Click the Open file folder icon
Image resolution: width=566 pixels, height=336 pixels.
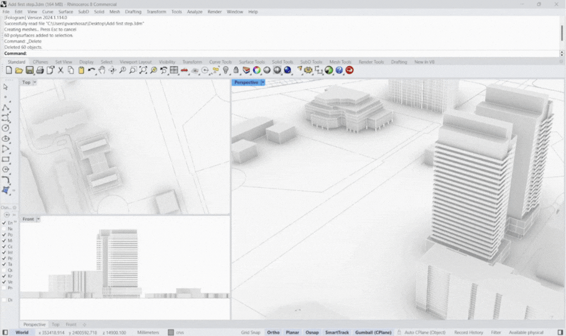click(x=19, y=70)
